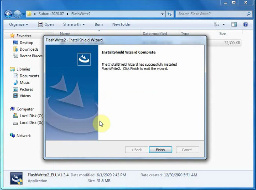Open Recent Places in the navigation pane
The height and width of the screenshot is (190, 256).
(x=31, y=56)
